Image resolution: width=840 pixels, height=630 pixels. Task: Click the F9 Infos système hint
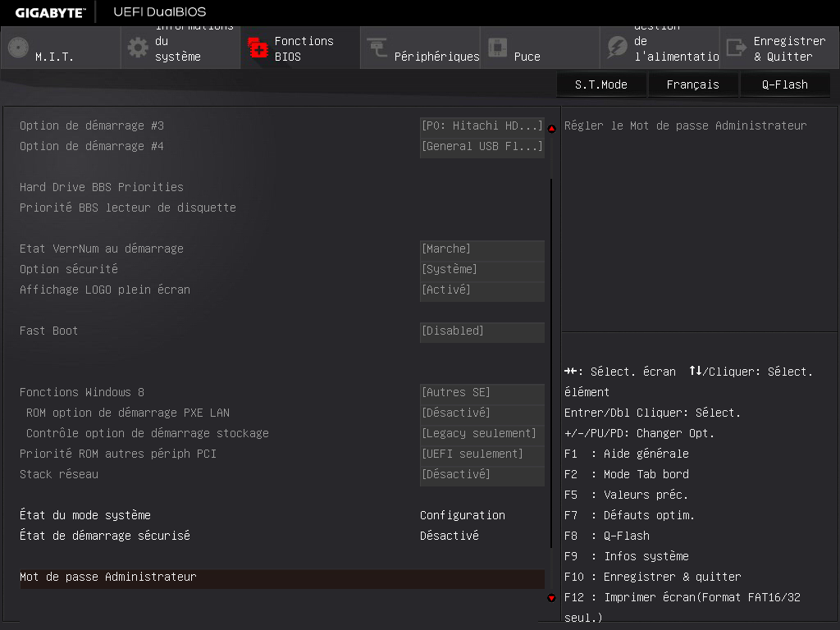pyautogui.click(x=626, y=557)
